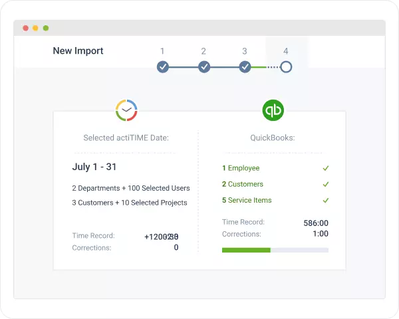Image resolution: width=399 pixels, height=319 pixels.
Task: Click the QuickBooks green logo icon
Action: point(273,110)
